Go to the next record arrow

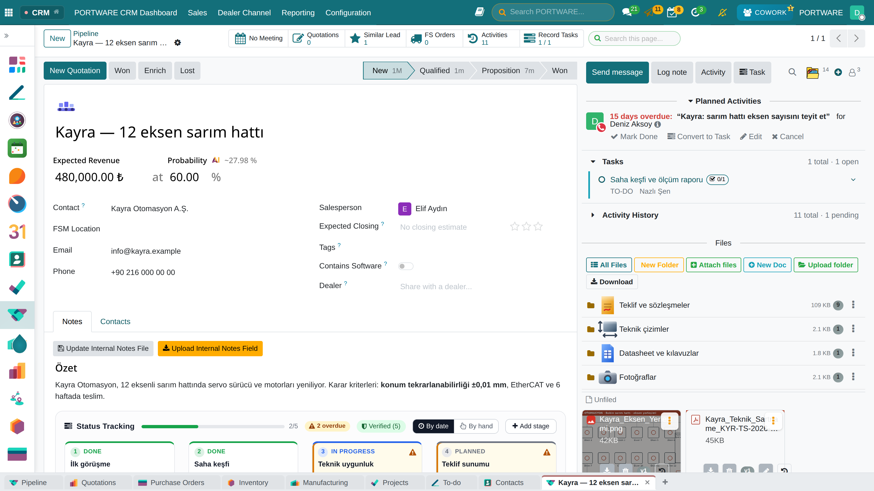click(x=856, y=38)
